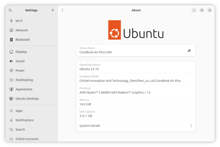Click the Appearance sidebar icon
The height and width of the screenshot is (147, 220).
[x=11, y=89]
